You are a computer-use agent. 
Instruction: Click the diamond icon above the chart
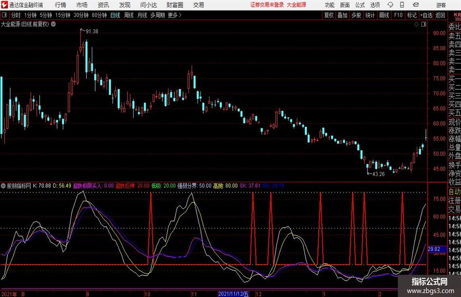416,24
